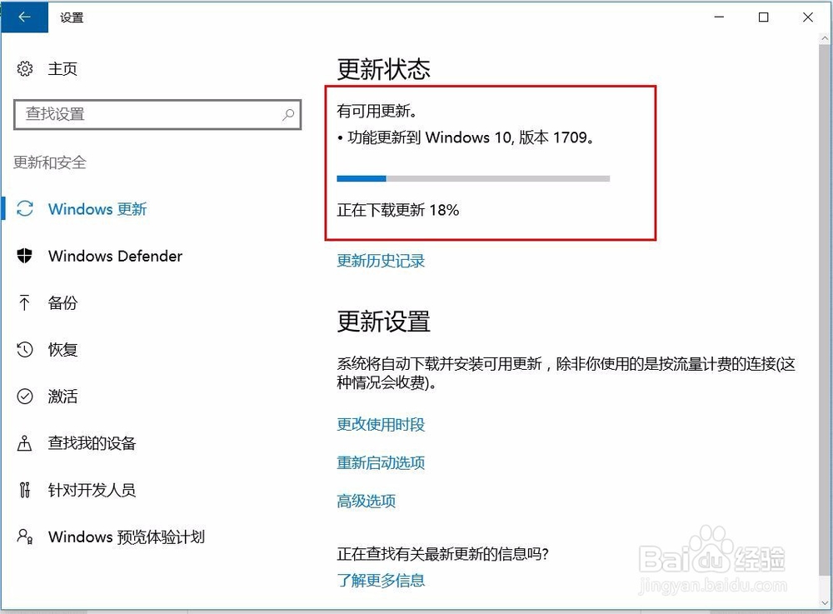Click the 备份 upload arrow icon
Image resolution: width=833 pixels, height=614 pixels.
point(24,302)
